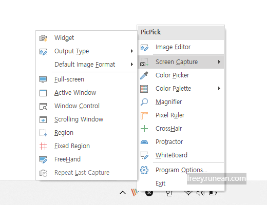Click the orange Pixel Ruler icon
The image size is (267, 205).
[x=144, y=115]
